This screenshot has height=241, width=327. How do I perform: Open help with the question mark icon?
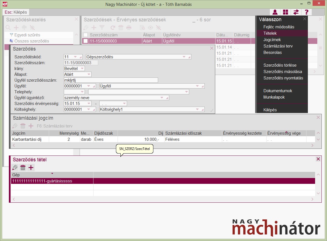point(306,12)
